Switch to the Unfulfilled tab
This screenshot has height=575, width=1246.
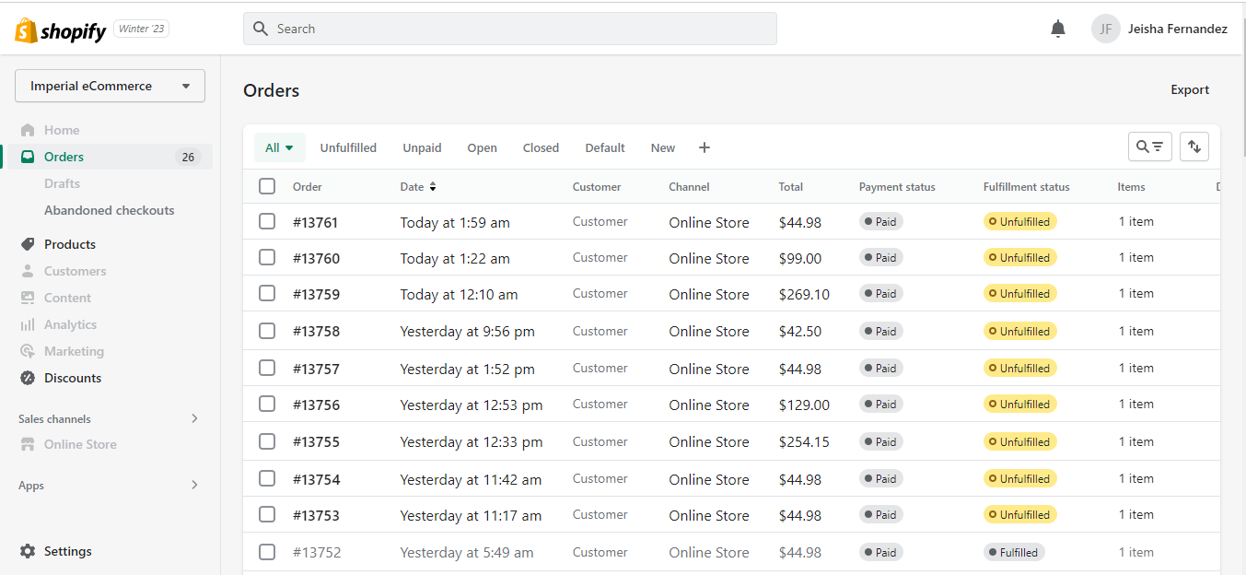348,147
